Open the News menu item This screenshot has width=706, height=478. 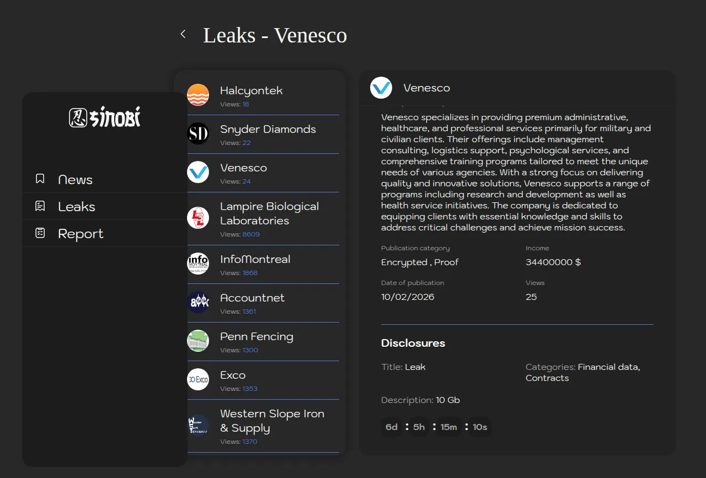[x=75, y=180]
